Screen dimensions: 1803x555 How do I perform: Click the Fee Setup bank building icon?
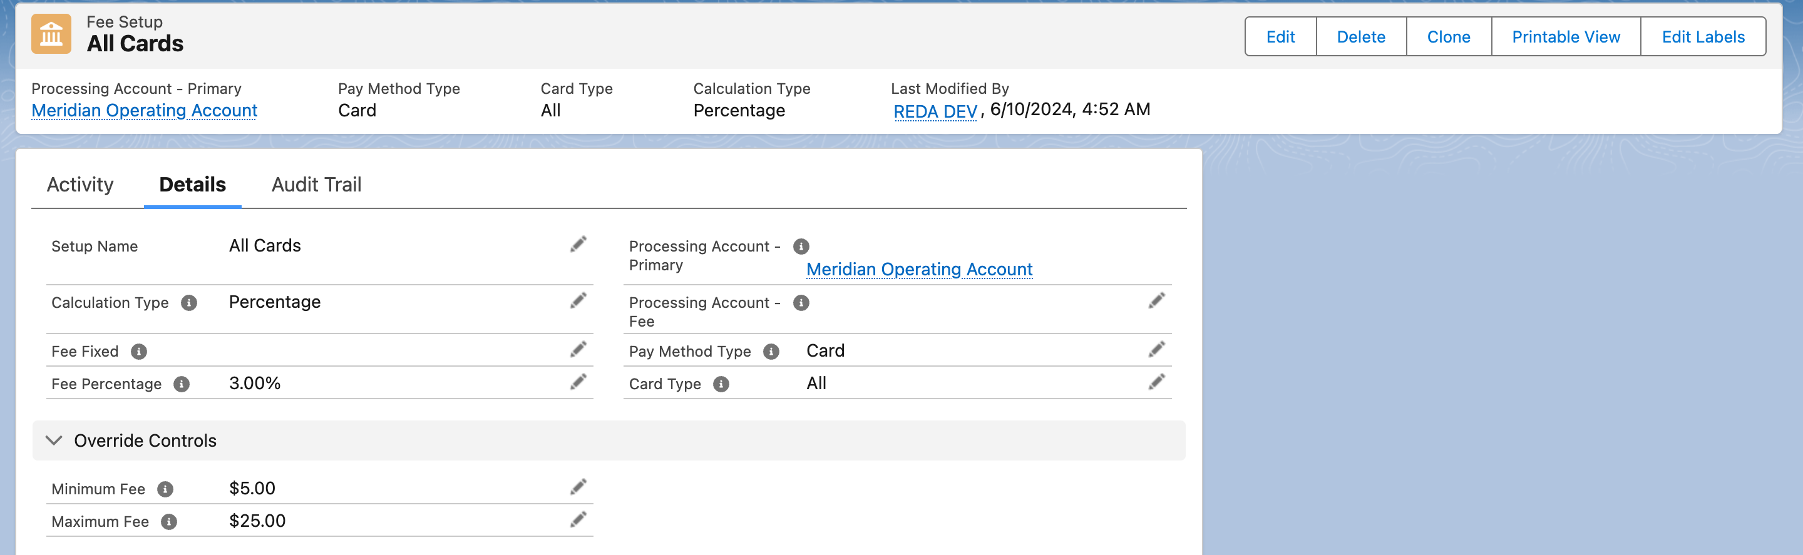(x=51, y=34)
